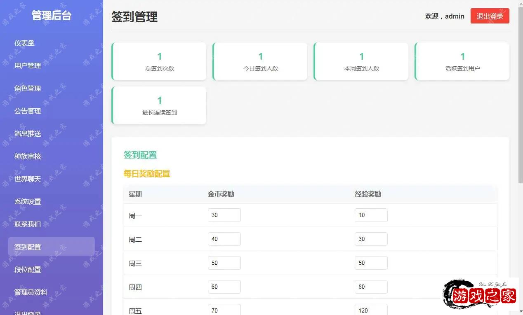Click the red 退出登录 button
The image size is (523, 315).
click(490, 16)
